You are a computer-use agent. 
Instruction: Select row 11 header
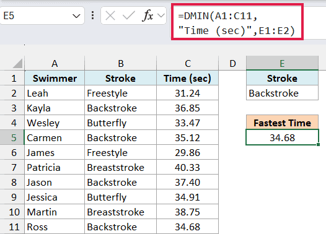coord(12,227)
